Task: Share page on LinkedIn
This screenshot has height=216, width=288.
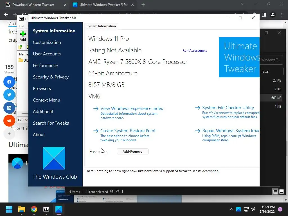Action: (9, 108)
